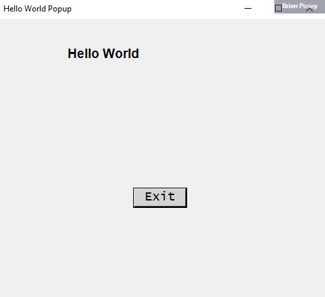
Task: Dismiss the popup using the Exit button
Action: 160,198
